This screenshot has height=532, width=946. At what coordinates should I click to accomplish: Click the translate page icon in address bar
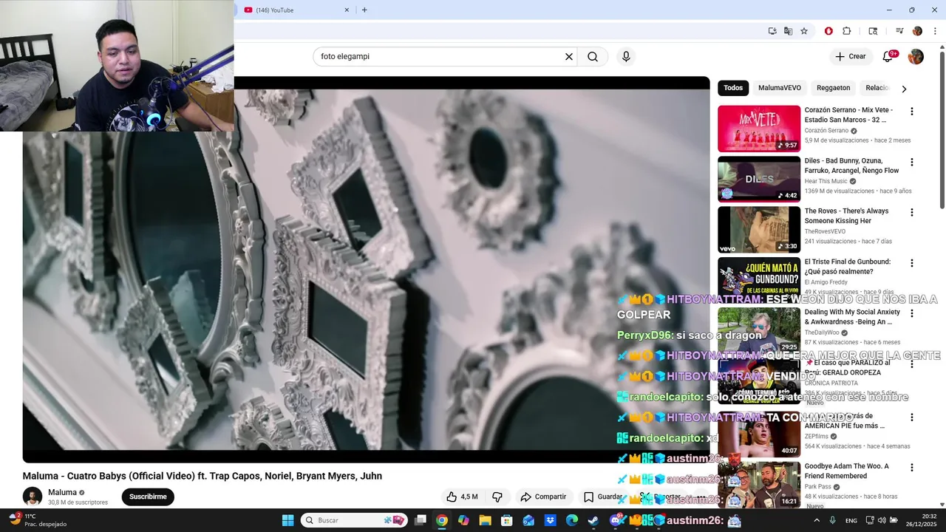click(788, 31)
